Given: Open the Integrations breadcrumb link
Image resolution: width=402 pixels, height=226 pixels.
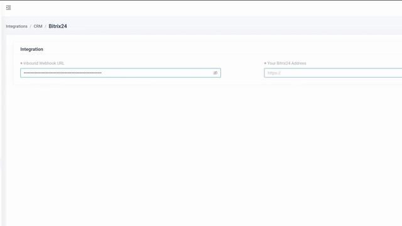Looking at the screenshot, I should [16, 26].
